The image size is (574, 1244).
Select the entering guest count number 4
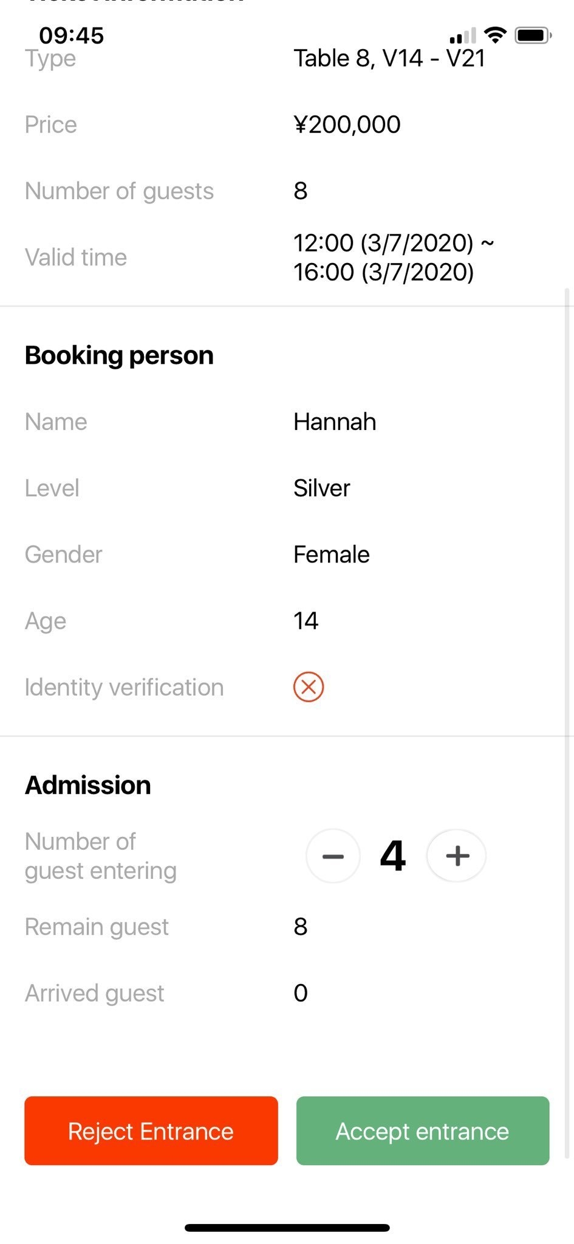tap(393, 856)
